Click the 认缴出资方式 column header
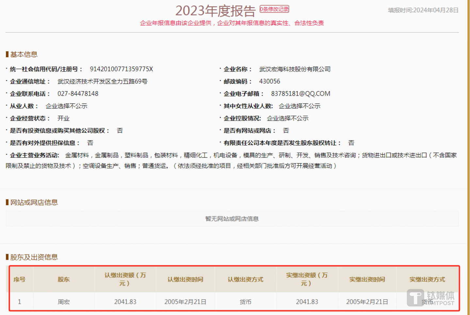This screenshot has height=315, width=470. coord(245,279)
